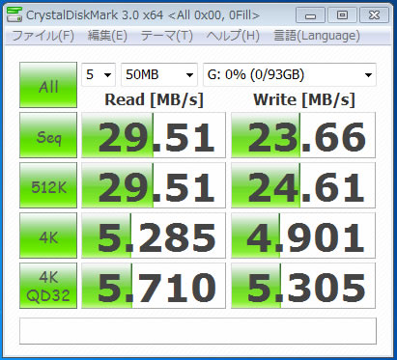397x360 pixels.
Task: Click the empty comment field at bottom
Action: tap(198, 331)
